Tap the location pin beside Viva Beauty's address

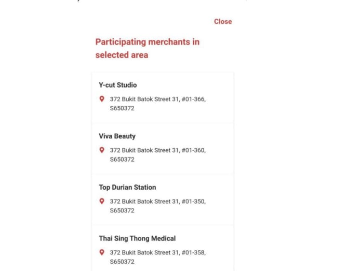102,150
